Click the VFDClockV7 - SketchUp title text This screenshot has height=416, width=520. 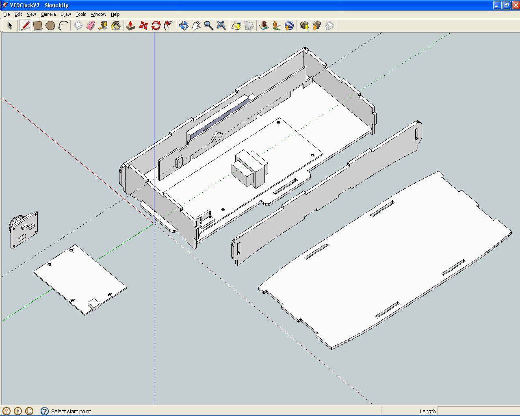click(39, 5)
